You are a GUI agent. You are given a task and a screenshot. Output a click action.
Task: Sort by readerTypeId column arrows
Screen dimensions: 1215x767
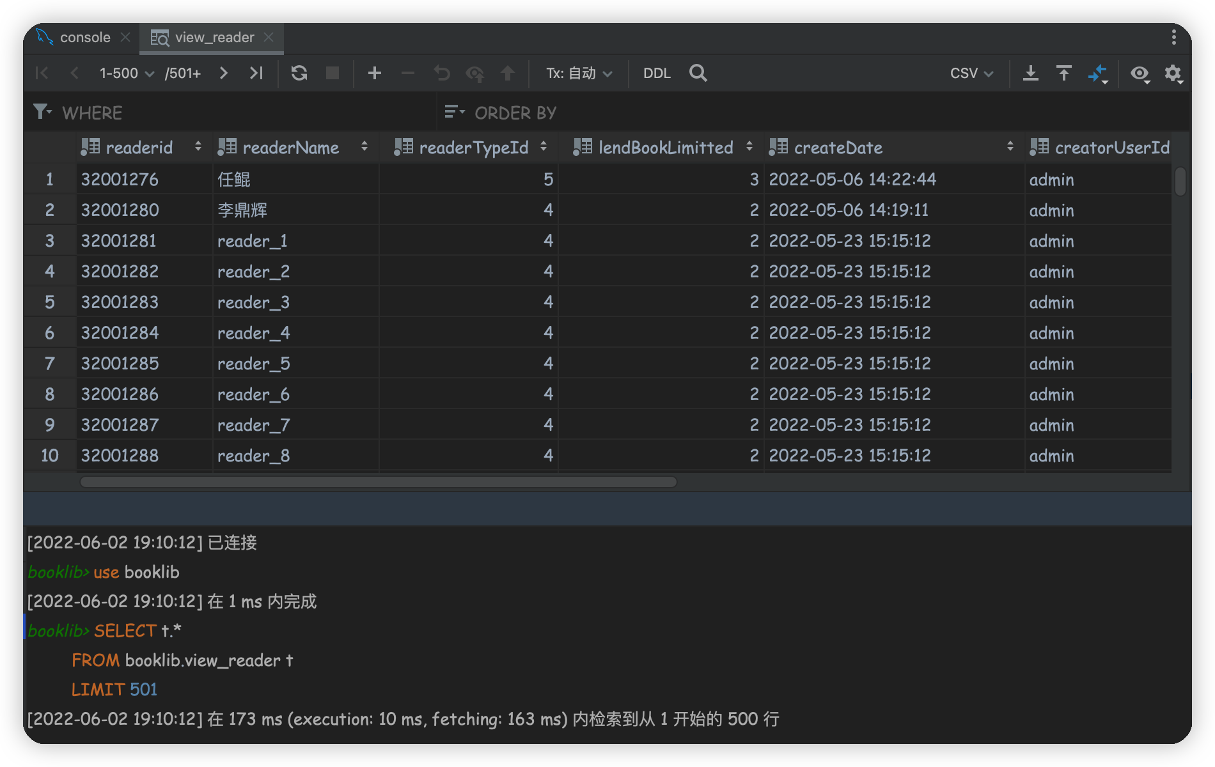pos(544,147)
